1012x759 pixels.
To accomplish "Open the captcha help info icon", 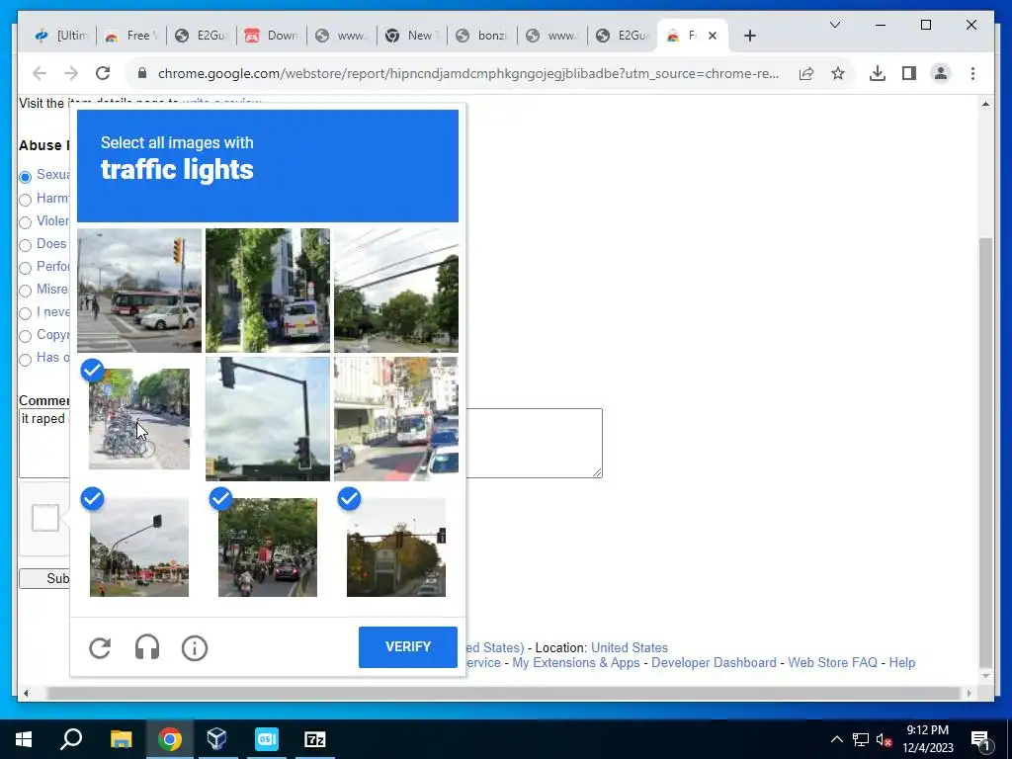I will 195,647.
